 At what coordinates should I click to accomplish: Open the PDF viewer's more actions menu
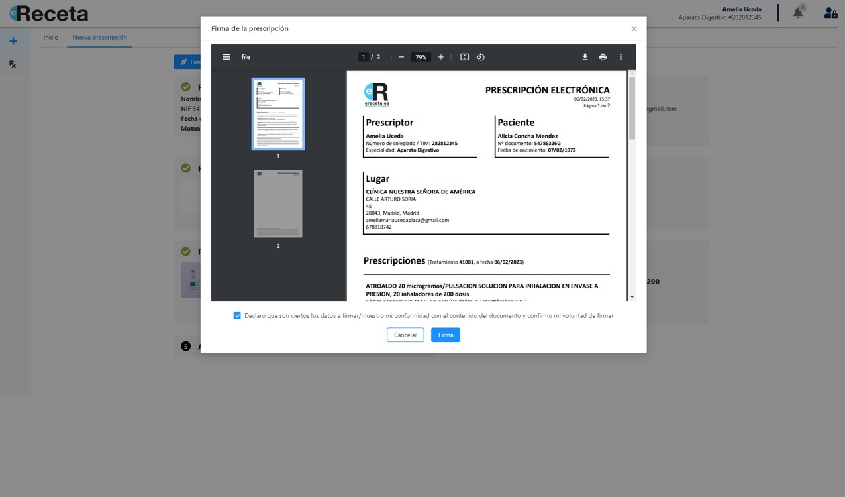pyautogui.click(x=621, y=57)
